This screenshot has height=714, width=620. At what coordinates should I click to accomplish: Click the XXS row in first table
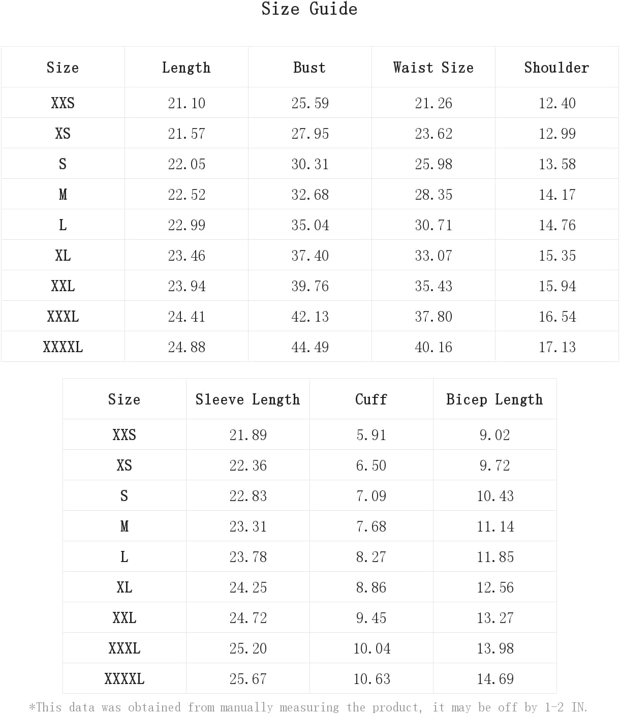pyautogui.click(x=309, y=103)
